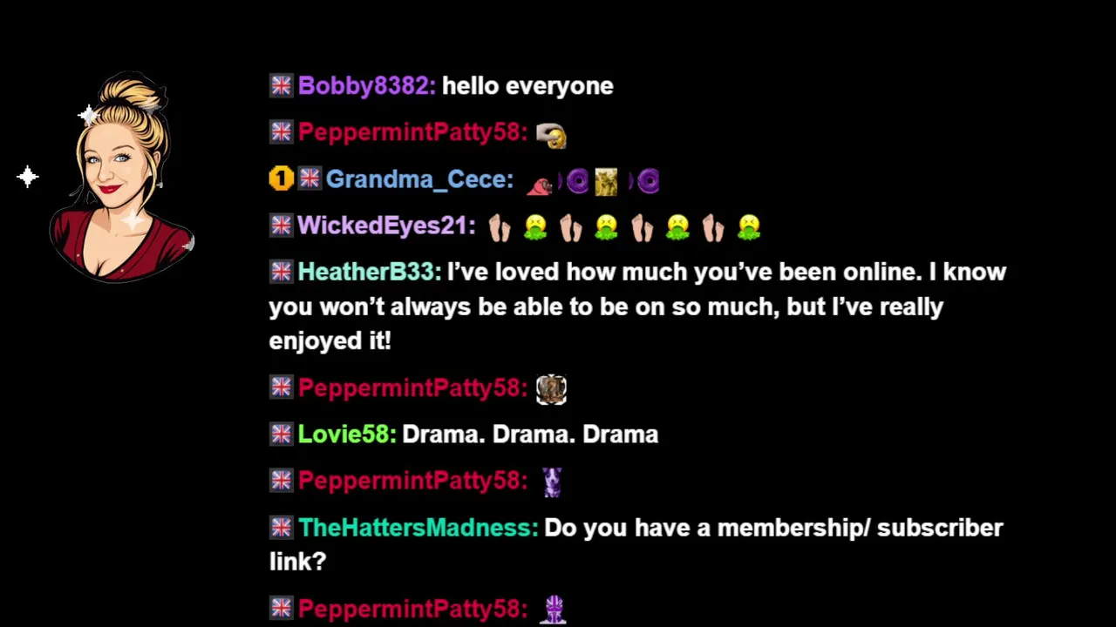Select the Lovie58 username
Image resolution: width=1116 pixels, height=627 pixels.
[347, 434]
